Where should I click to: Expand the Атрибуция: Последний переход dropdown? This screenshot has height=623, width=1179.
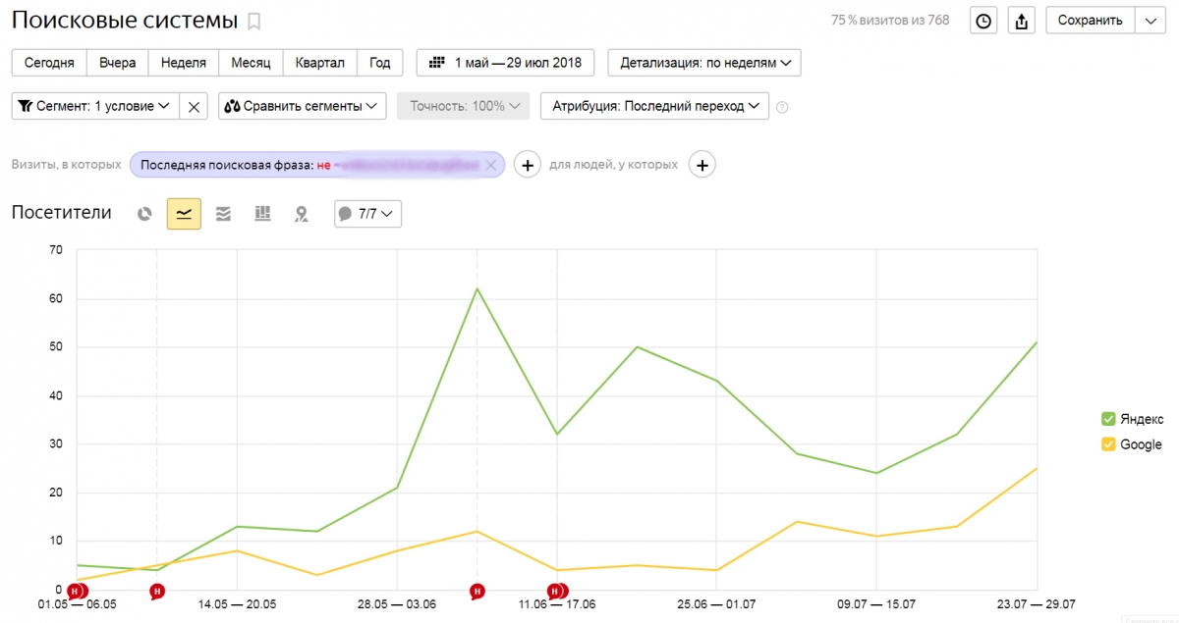click(654, 106)
